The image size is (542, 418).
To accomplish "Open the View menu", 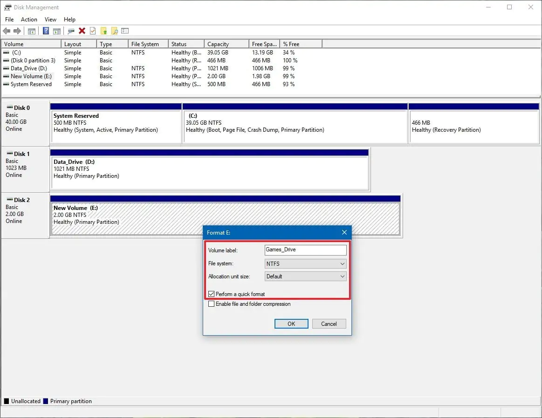I will click(x=50, y=20).
